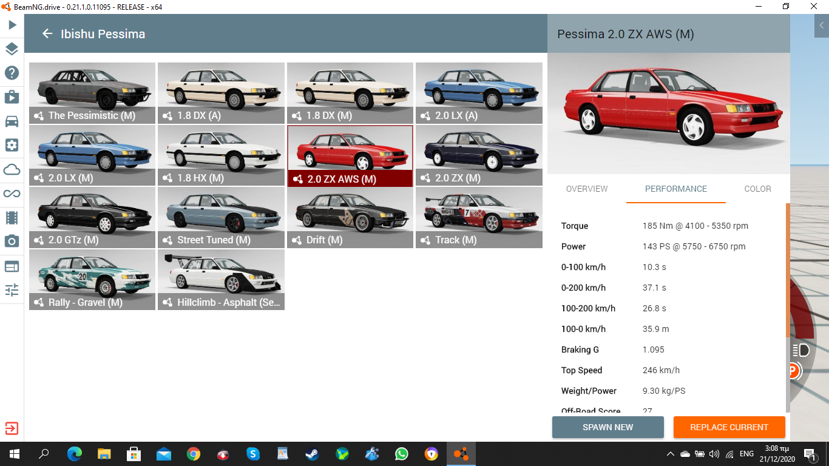Open the replay video icon in sidebar
The height and width of the screenshot is (466, 829).
[x=12, y=97]
